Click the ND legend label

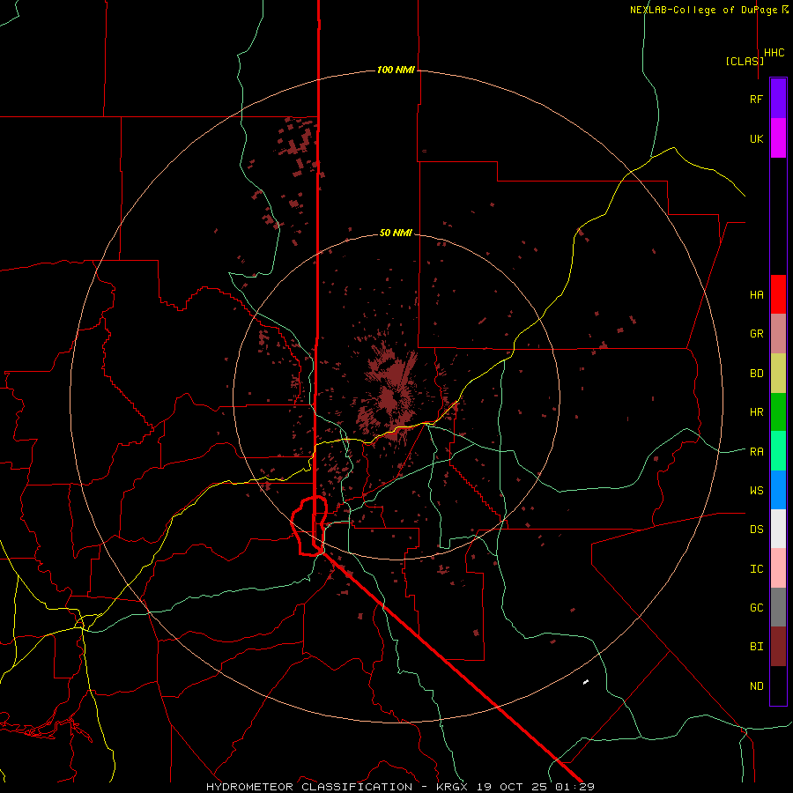[757, 686]
